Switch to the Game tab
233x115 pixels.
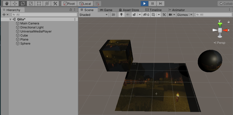106,10
